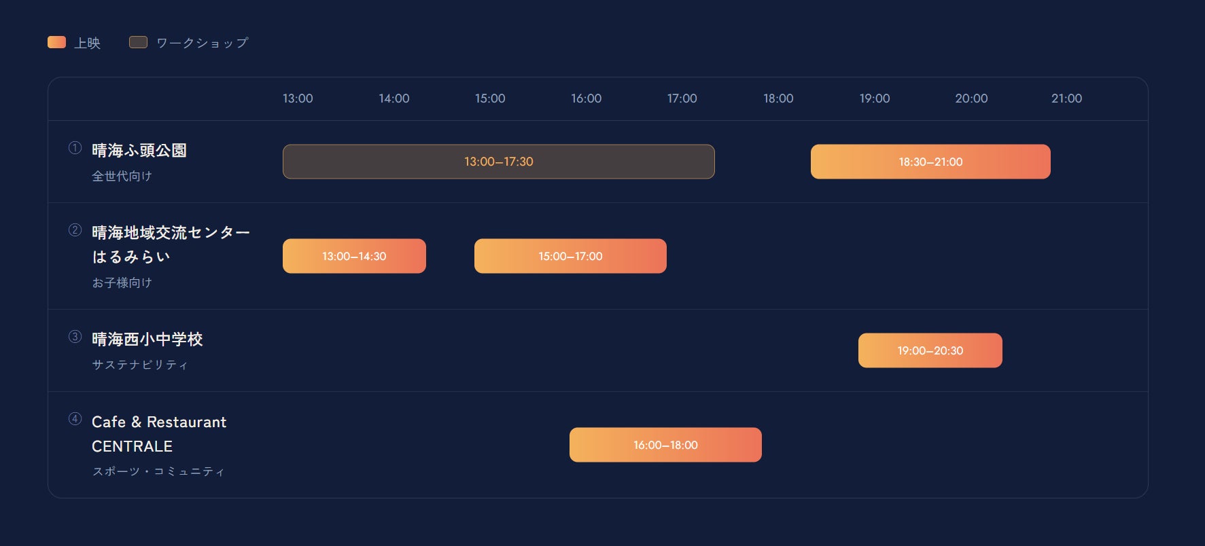Open the 15:00–17:00 screening block
Image resolution: width=1205 pixels, height=546 pixels.
pos(570,256)
